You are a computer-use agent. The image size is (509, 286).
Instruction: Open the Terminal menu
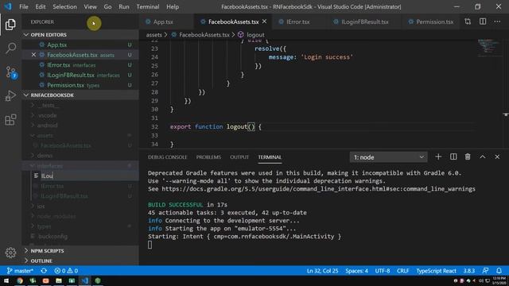(x=148, y=6)
